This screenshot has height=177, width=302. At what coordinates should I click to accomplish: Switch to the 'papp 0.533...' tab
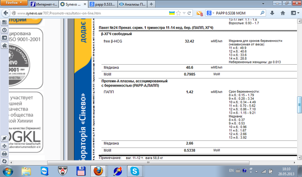pyautogui.click(x=103, y=4)
